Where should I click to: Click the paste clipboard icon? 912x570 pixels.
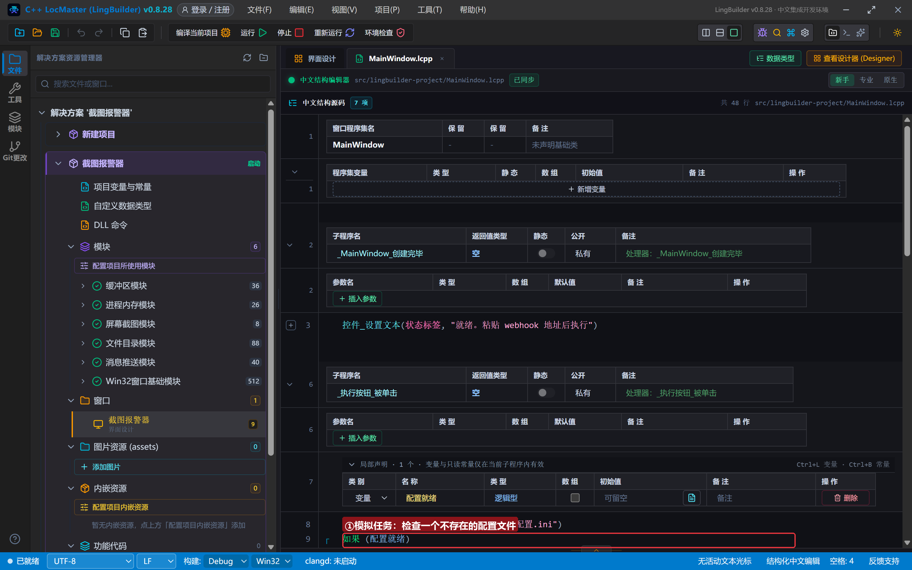[x=143, y=33]
